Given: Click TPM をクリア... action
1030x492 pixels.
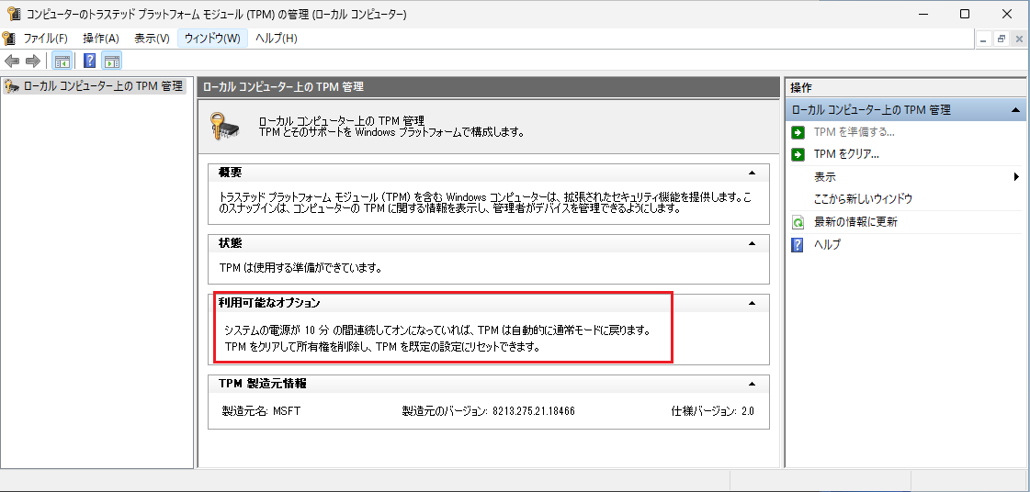Looking at the screenshot, I should click(x=846, y=155).
